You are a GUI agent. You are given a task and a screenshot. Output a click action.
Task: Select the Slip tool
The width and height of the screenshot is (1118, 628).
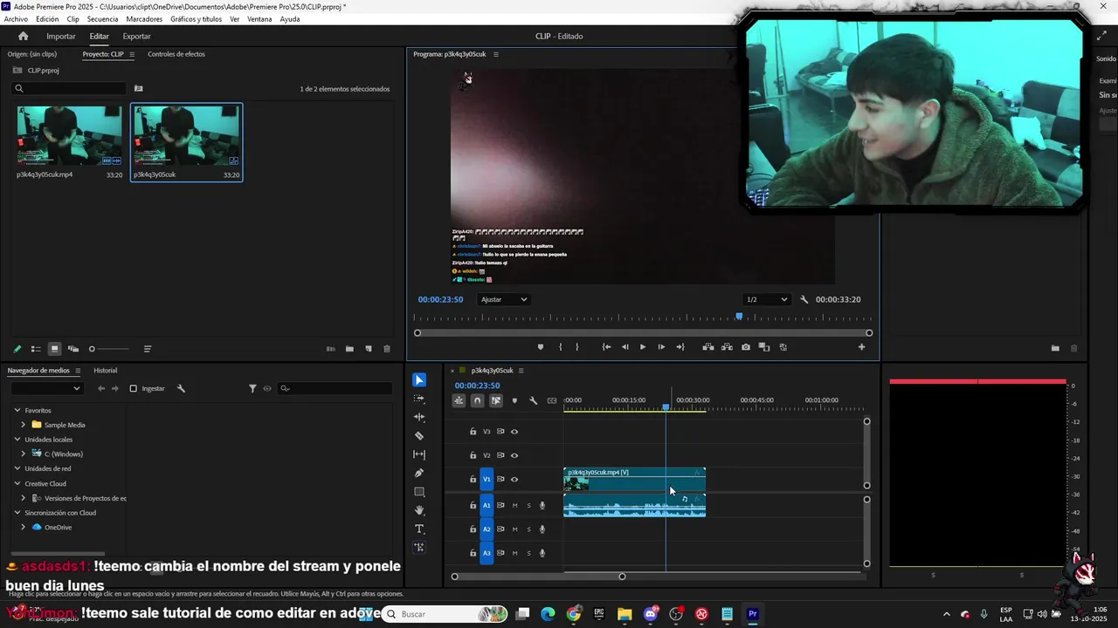pos(419,454)
